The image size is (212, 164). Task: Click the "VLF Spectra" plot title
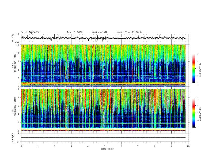click(x=30, y=32)
